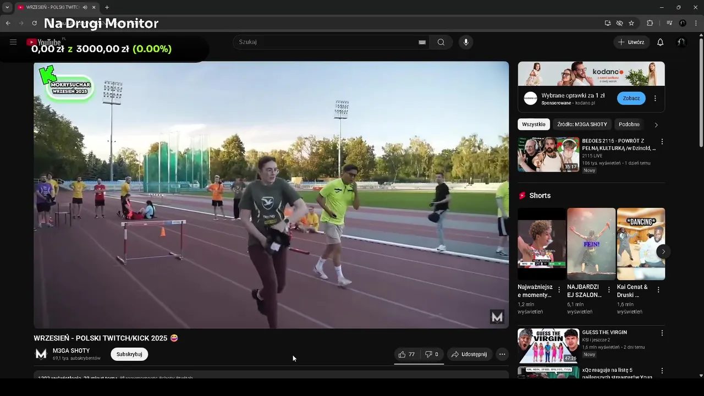The image size is (704, 396).
Task: Click the Utwórz create button
Action: pos(631,42)
